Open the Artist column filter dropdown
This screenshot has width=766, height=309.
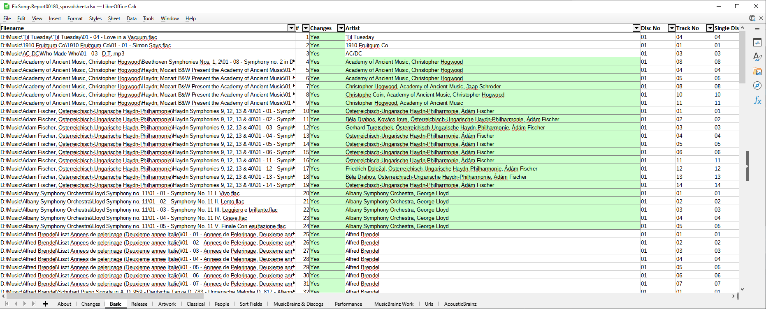[636, 28]
